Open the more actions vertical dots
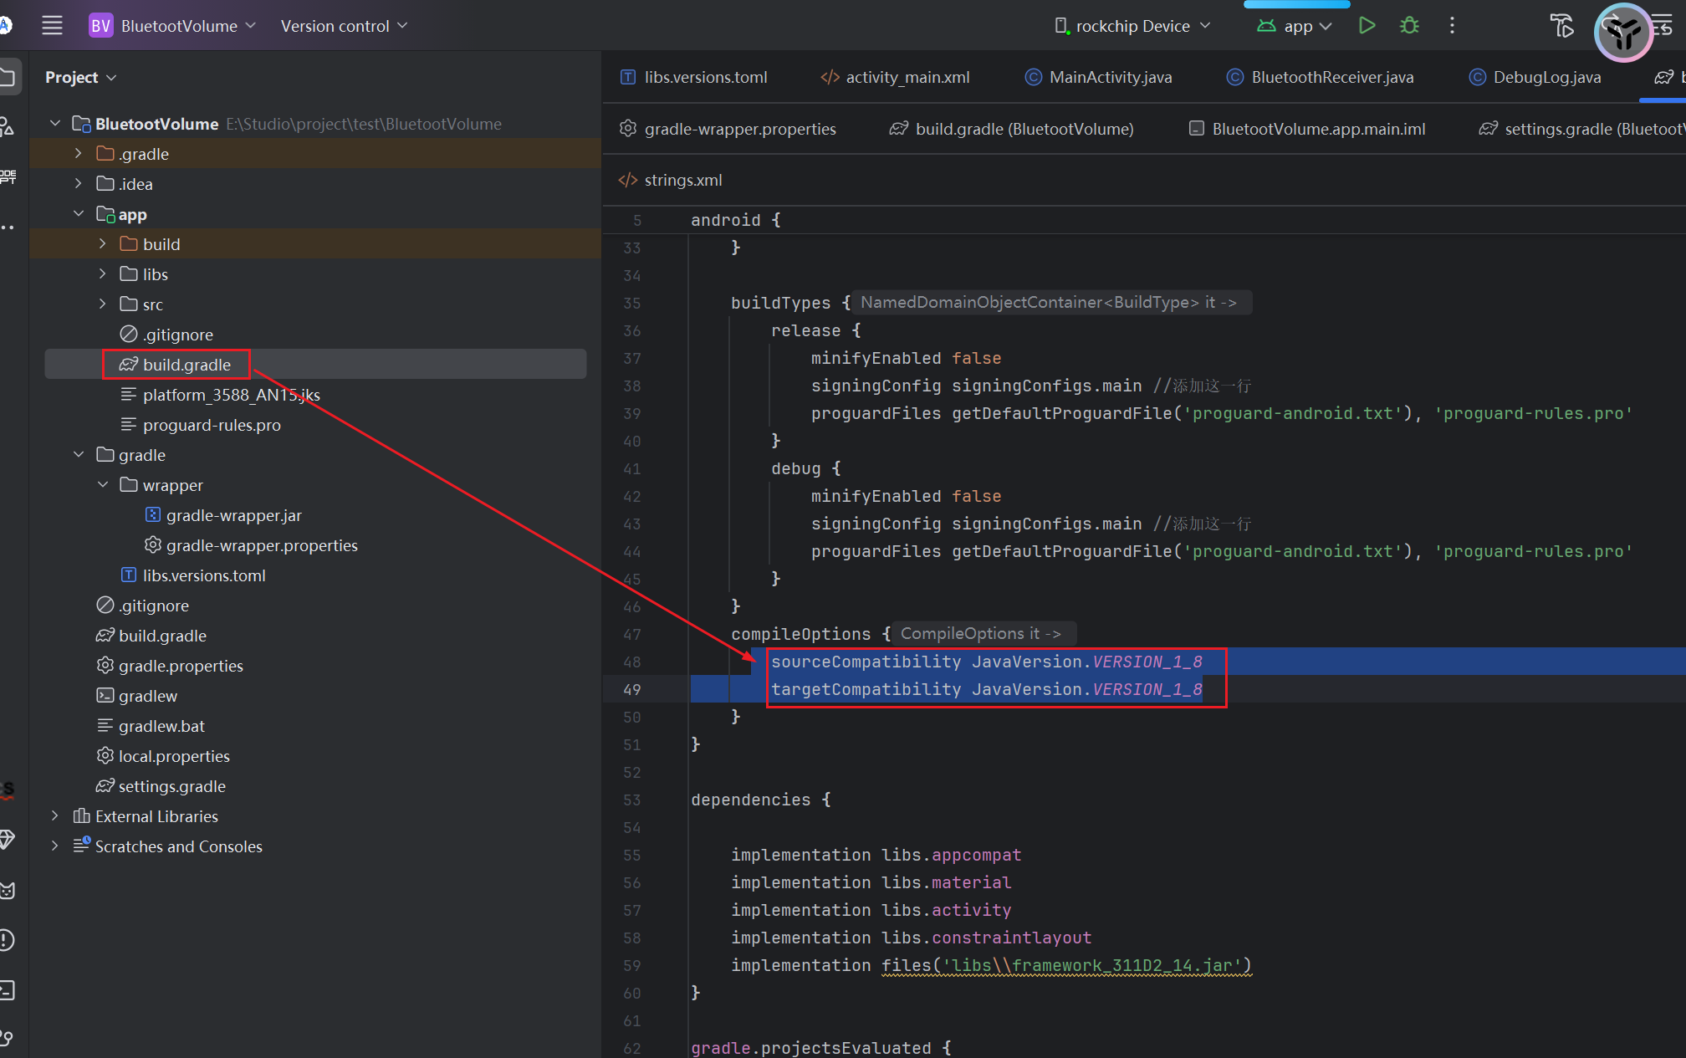 (1452, 26)
